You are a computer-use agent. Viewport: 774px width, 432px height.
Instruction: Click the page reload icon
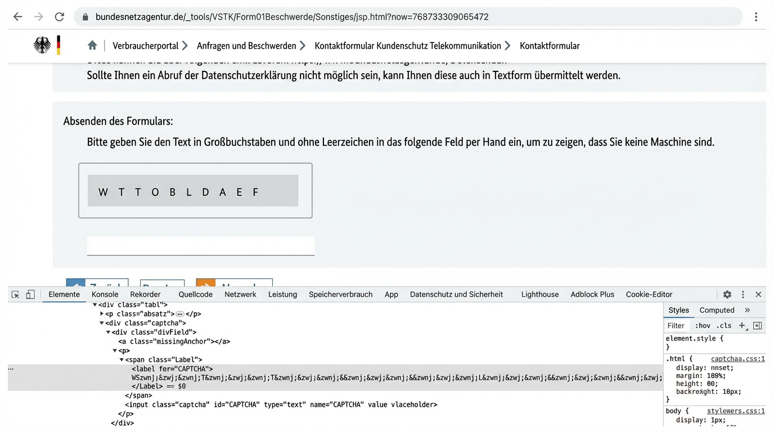tap(59, 17)
